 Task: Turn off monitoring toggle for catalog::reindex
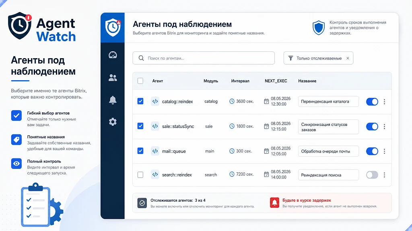tap(372, 101)
